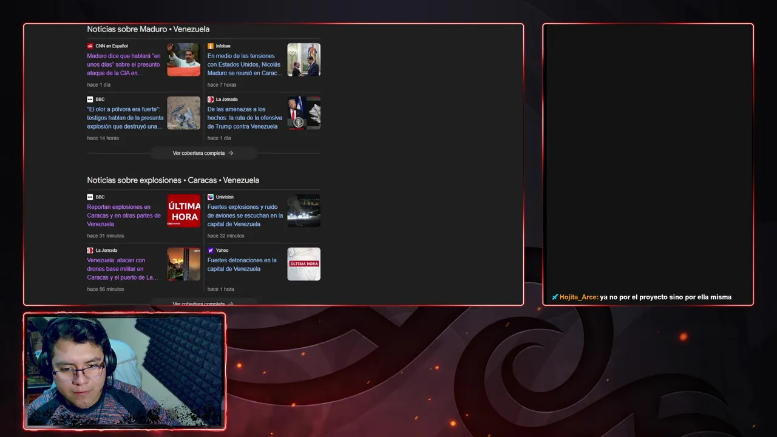This screenshot has width=777, height=437.
Task: Open the BBC explosion debris thumbnail
Action: 184,113
